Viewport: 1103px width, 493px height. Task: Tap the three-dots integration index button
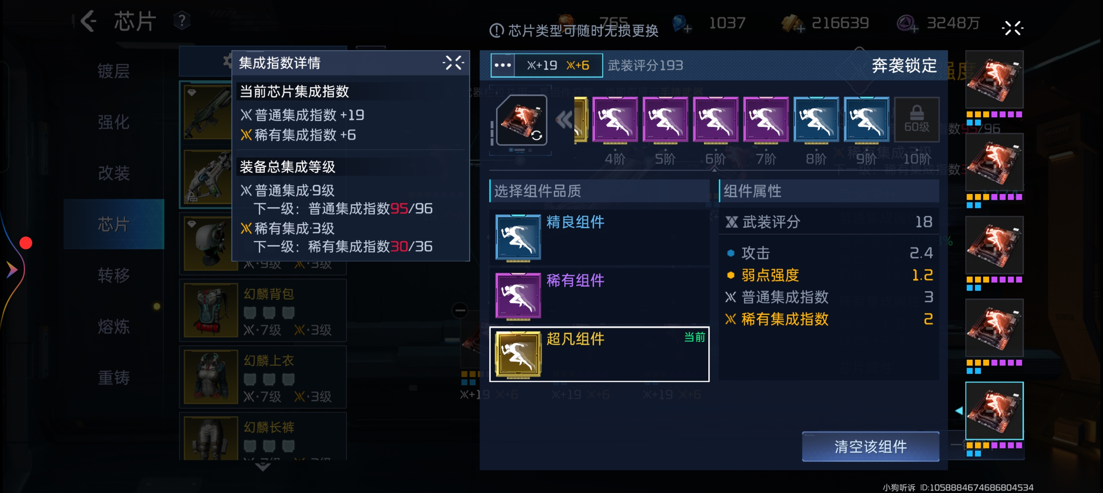pyautogui.click(x=503, y=65)
